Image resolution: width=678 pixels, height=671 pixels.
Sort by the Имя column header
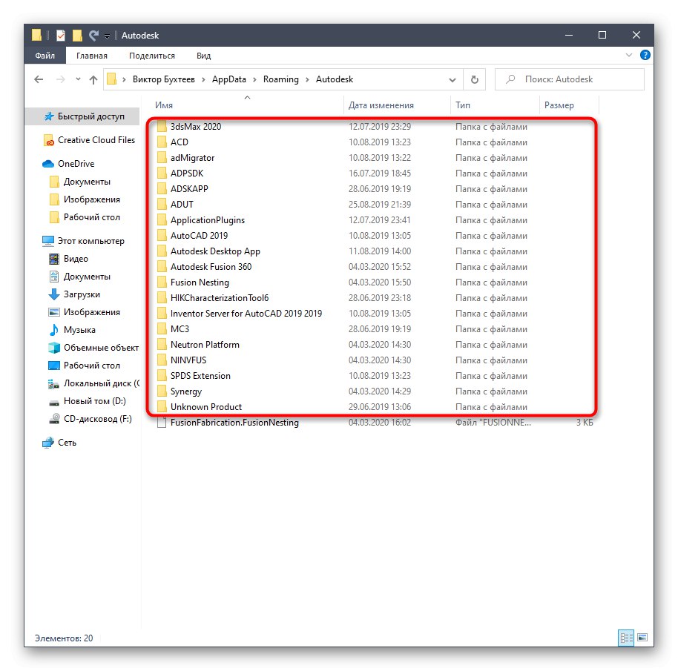click(164, 105)
